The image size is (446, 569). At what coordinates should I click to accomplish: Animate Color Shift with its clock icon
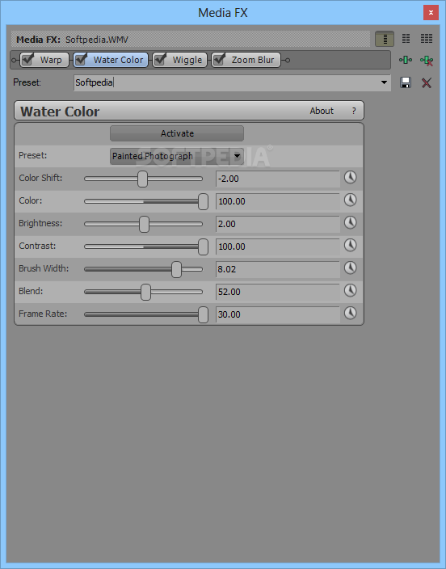[x=350, y=178]
